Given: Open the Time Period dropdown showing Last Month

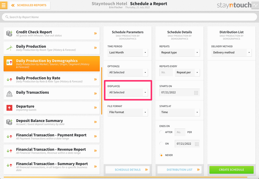Looking at the screenshot, I should click(128, 52).
